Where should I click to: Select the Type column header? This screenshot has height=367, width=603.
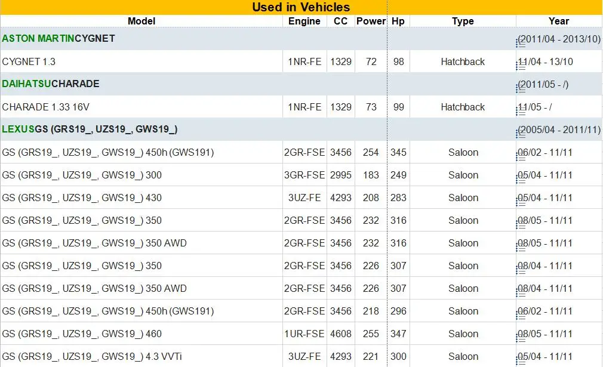click(x=463, y=21)
